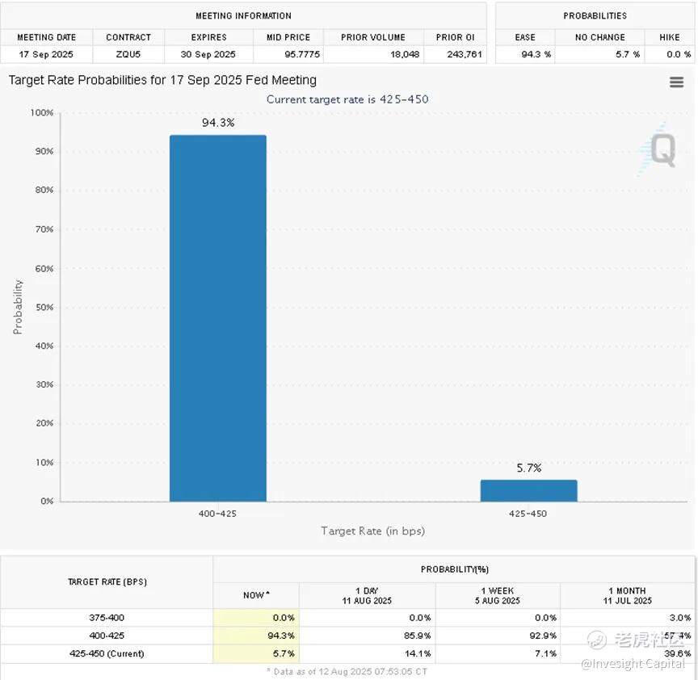Click the CONTRACT column header

(x=128, y=37)
